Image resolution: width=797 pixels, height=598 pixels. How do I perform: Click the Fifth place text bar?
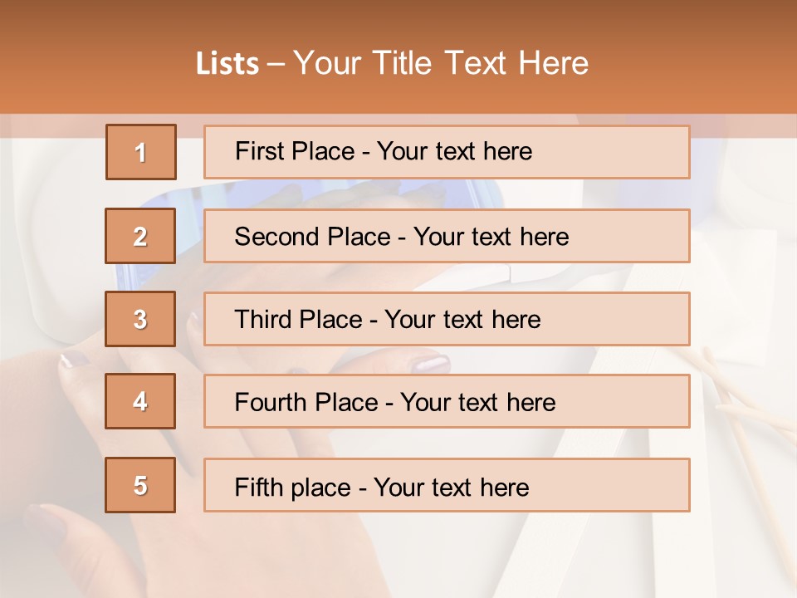(447, 485)
